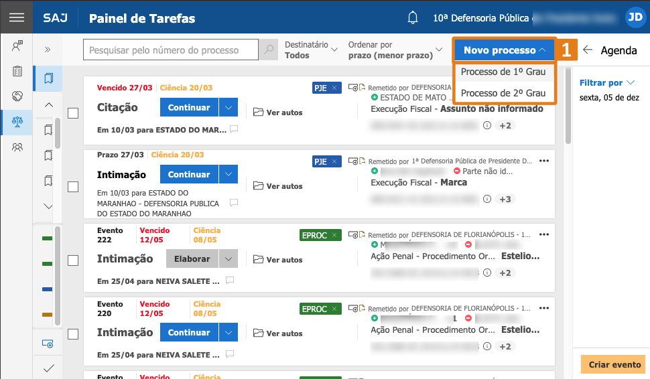Focus the process number search field
650x379 pixels.
[171, 50]
